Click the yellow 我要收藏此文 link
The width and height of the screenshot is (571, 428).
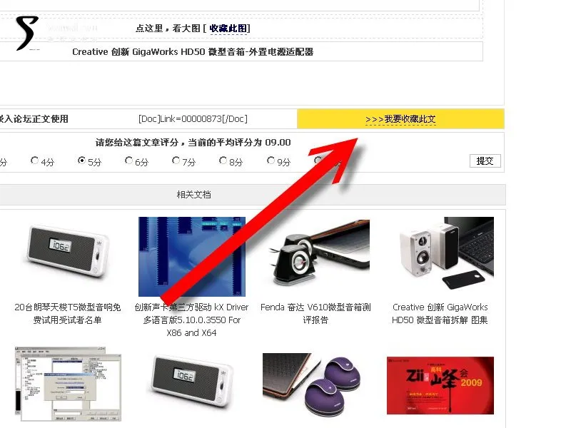tap(400, 119)
